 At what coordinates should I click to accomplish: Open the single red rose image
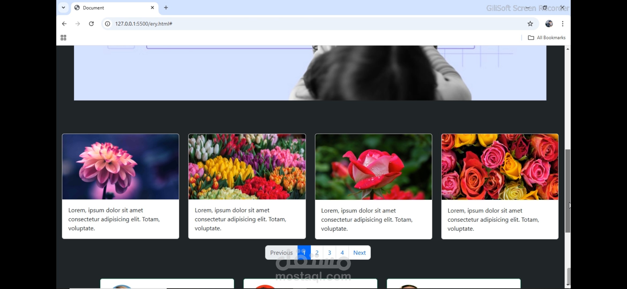click(x=374, y=167)
